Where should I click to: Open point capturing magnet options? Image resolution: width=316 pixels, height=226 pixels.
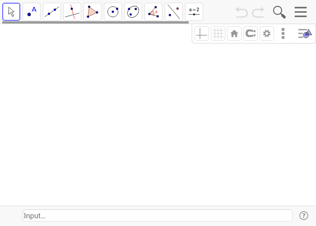pos(251,33)
